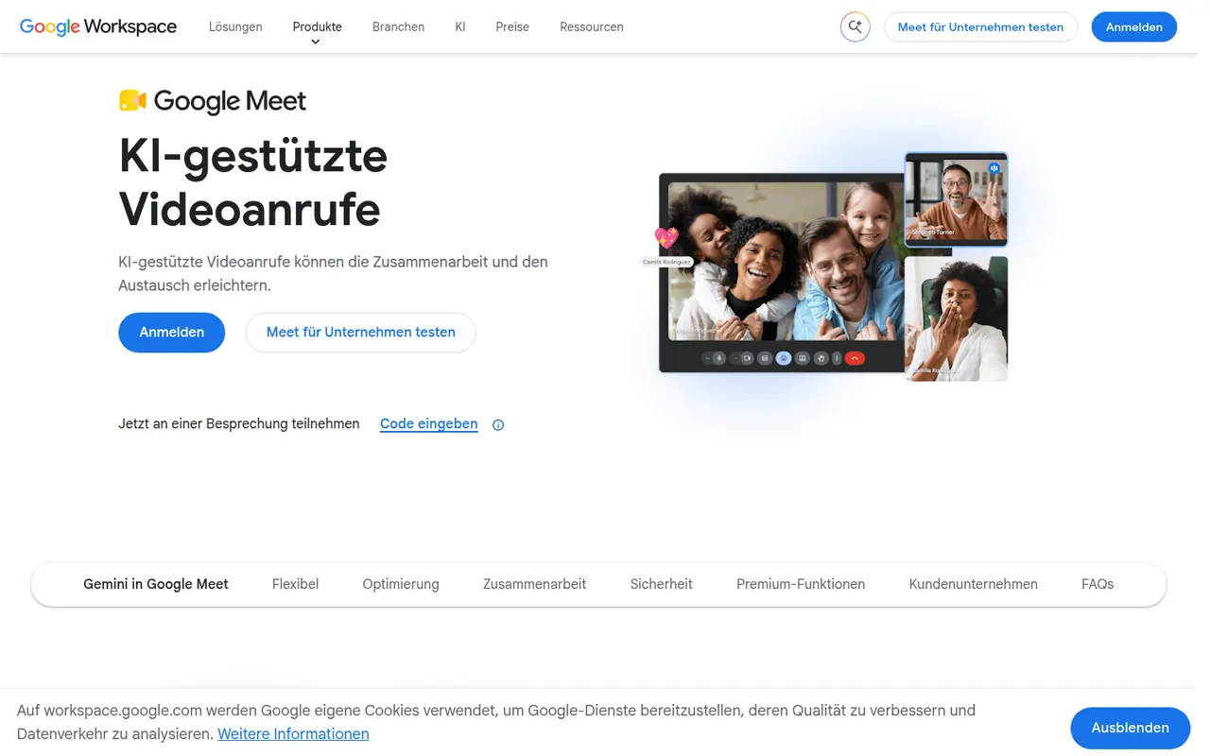
Task: Click the text Jetzt an einer Besprechung teilnehmen
Action: (x=239, y=424)
